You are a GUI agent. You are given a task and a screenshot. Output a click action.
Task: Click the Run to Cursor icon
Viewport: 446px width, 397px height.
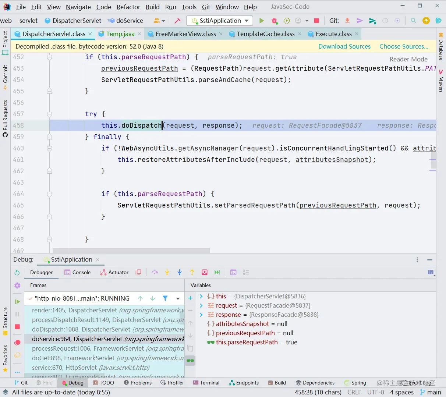217,272
